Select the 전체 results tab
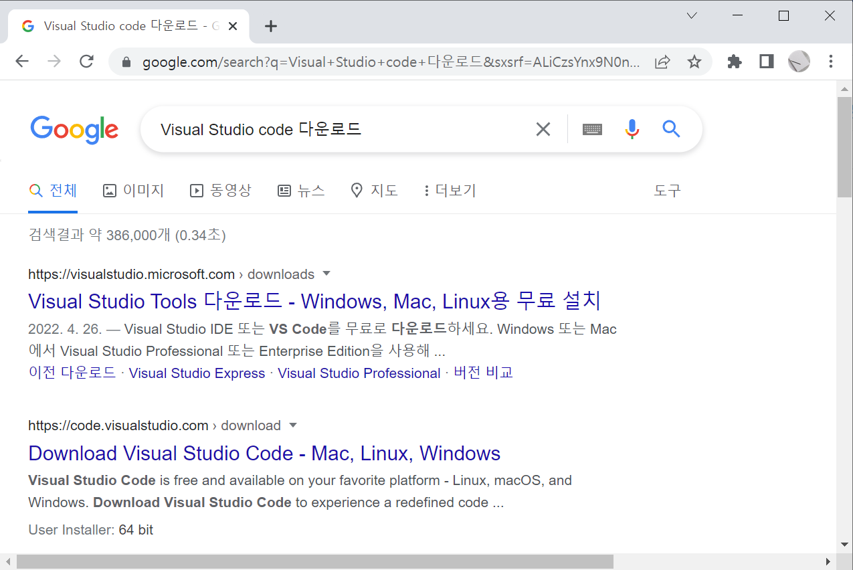Image resolution: width=853 pixels, height=570 pixels. (x=53, y=191)
